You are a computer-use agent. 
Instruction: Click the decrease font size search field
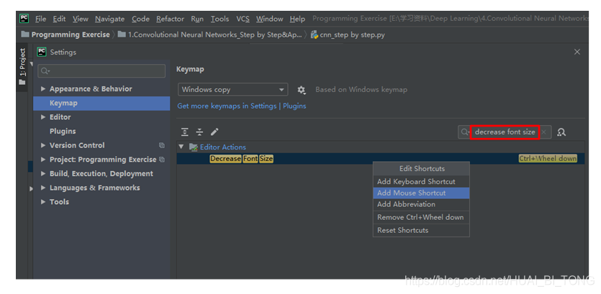(505, 132)
